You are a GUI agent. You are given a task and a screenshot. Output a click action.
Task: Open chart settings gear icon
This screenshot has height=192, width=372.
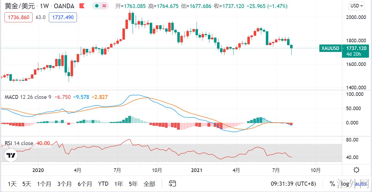pos(356,170)
